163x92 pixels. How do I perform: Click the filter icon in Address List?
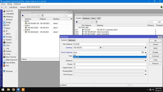pos(42,16)
